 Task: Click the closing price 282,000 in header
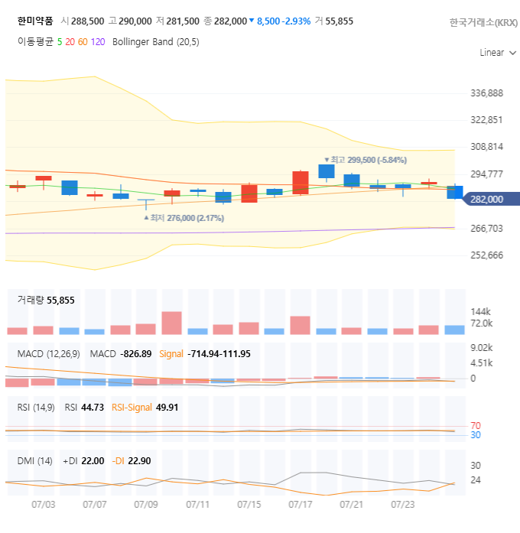(230, 21)
